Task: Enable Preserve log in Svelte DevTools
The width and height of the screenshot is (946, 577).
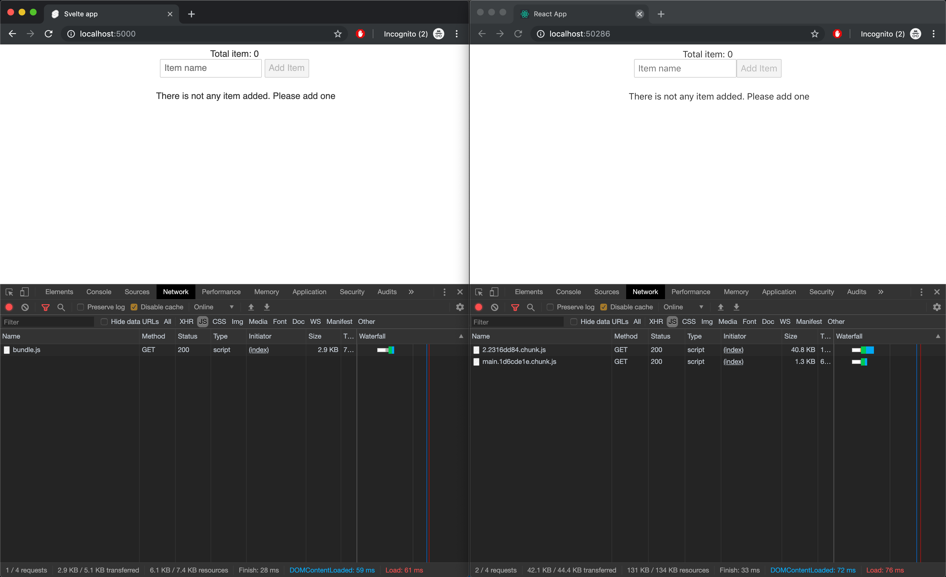Action: tap(81, 307)
